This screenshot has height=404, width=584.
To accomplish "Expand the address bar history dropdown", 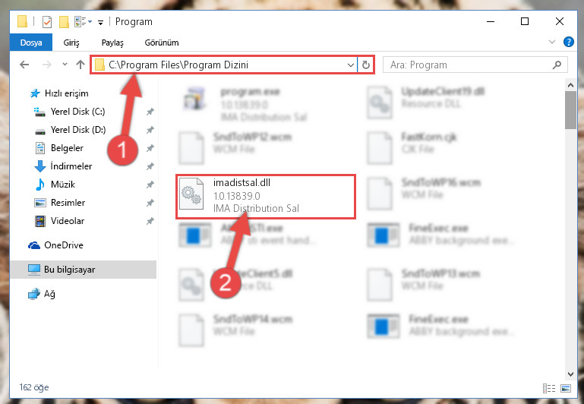I will 350,65.
